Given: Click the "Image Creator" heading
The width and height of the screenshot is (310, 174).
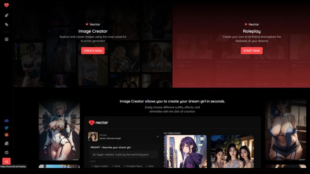Looking at the screenshot, I should pyautogui.click(x=93, y=31).
